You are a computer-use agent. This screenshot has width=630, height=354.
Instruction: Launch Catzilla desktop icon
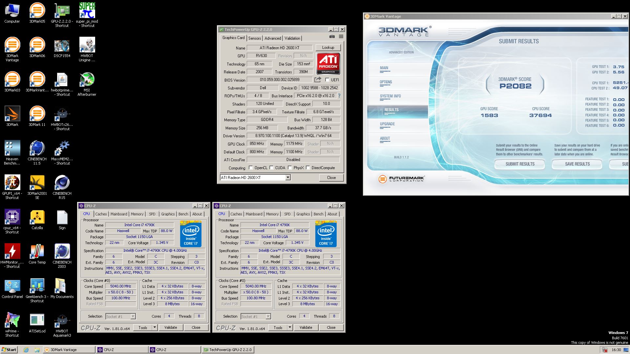tap(37, 220)
